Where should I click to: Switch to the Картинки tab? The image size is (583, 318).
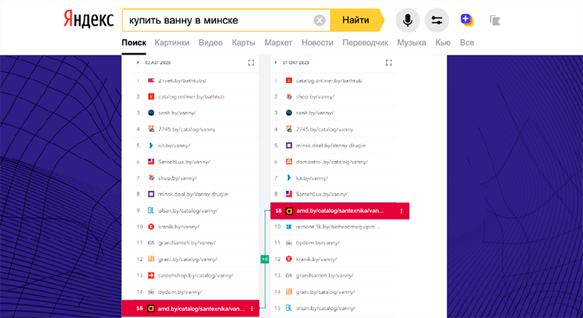[x=171, y=43]
